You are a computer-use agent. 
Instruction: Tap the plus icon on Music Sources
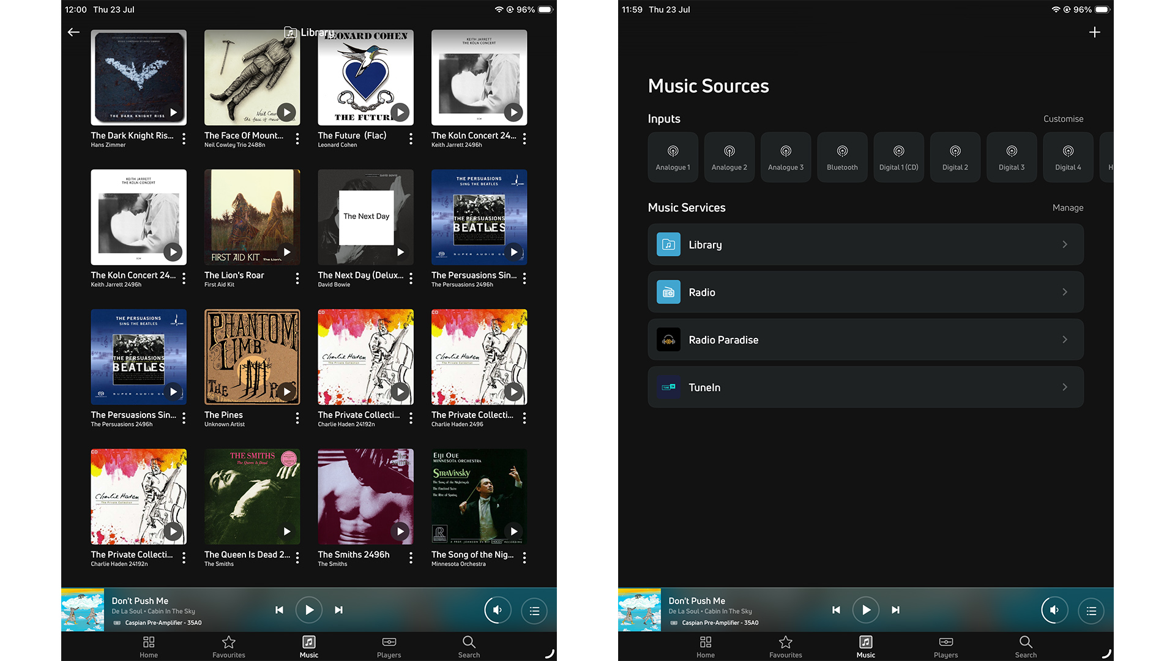click(1095, 32)
